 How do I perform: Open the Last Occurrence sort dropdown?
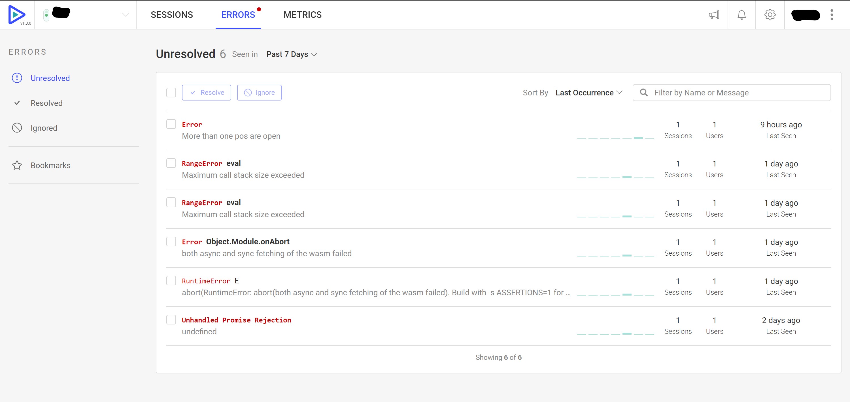[589, 93]
